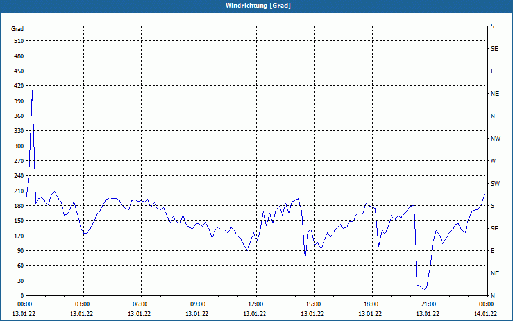Select the 390 left-axis value

(x=19, y=101)
